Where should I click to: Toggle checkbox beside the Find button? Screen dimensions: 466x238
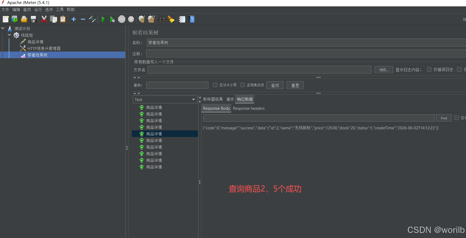coord(456,118)
